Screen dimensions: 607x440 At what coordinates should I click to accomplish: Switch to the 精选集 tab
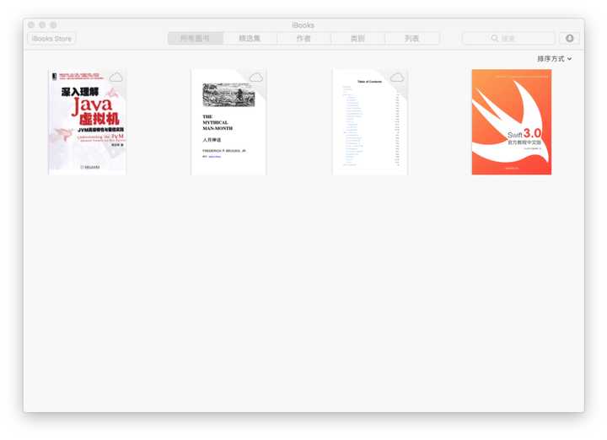coord(250,38)
